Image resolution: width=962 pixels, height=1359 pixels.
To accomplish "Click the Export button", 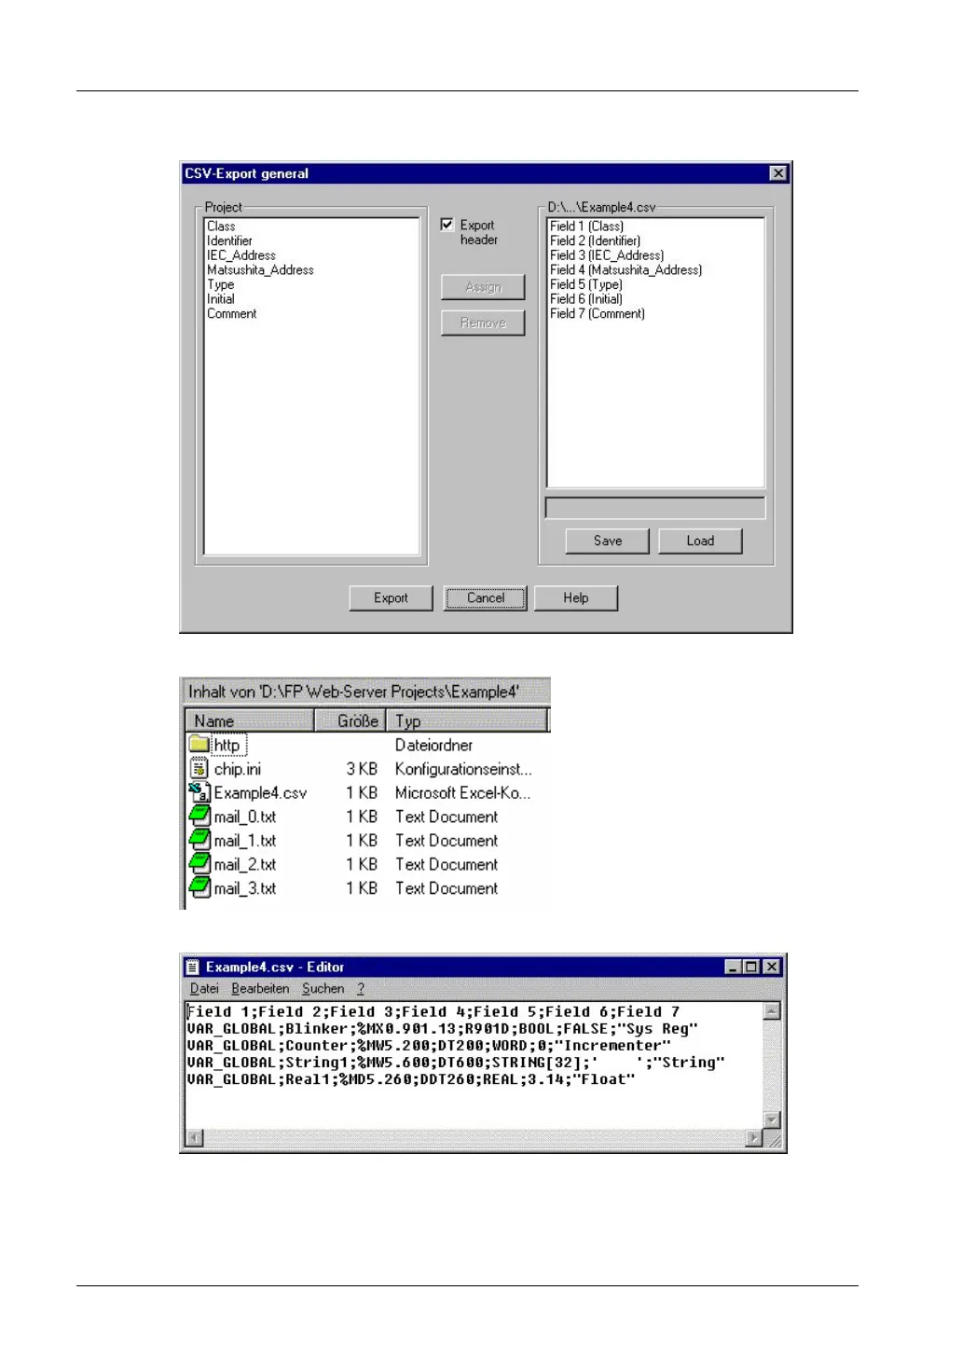I will [391, 598].
